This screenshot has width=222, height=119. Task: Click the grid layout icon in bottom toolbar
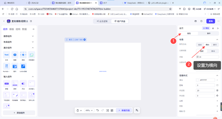point(112,110)
